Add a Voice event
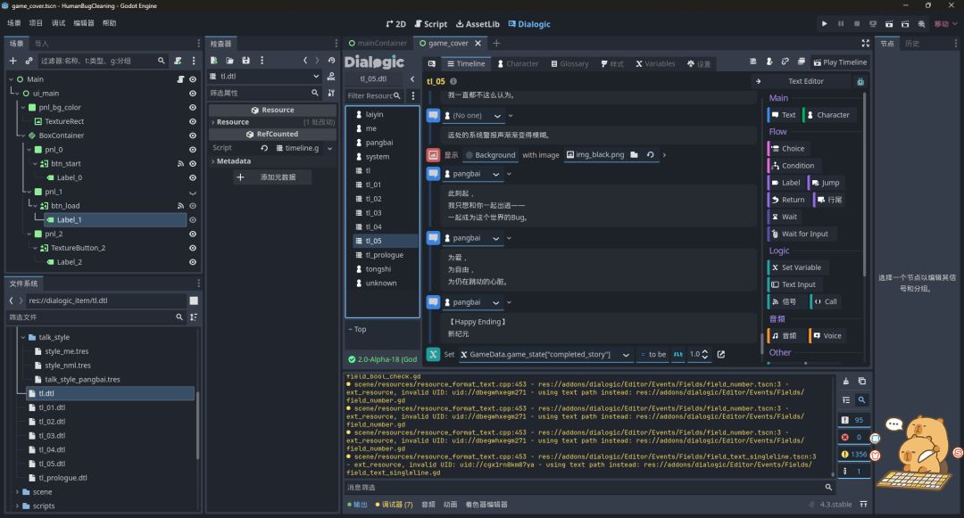 point(827,336)
